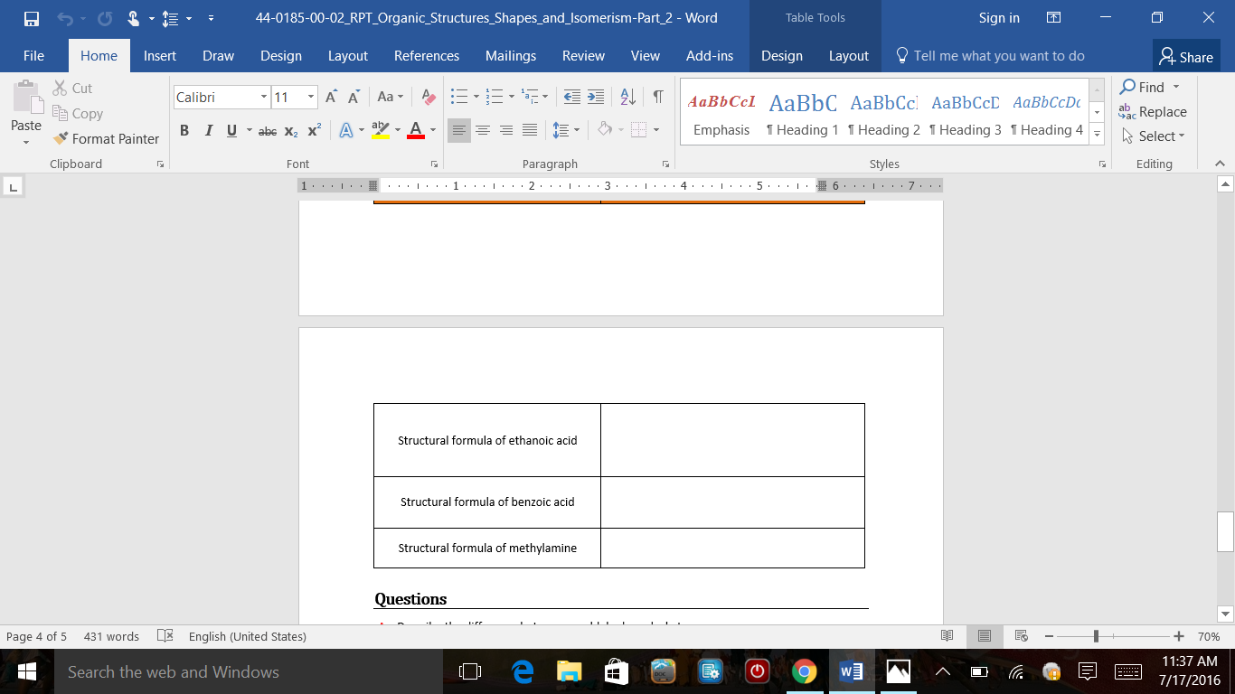Click the Sign in link

(999, 18)
